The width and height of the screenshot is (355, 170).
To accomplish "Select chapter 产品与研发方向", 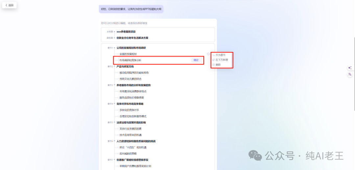I will 125,67.
